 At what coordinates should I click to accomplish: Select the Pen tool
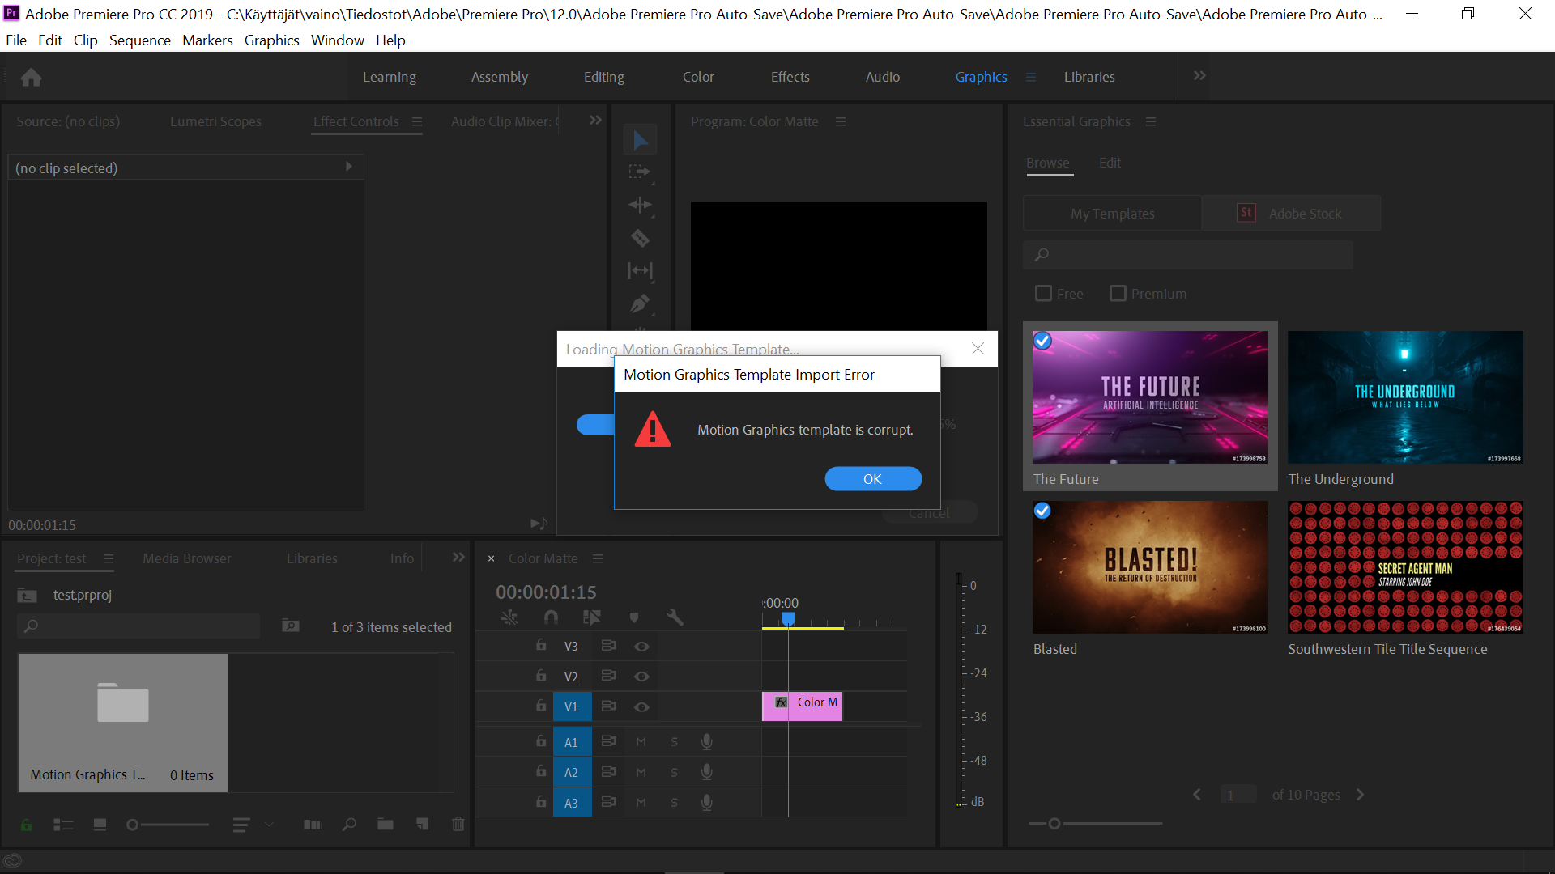tap(640, 304)
